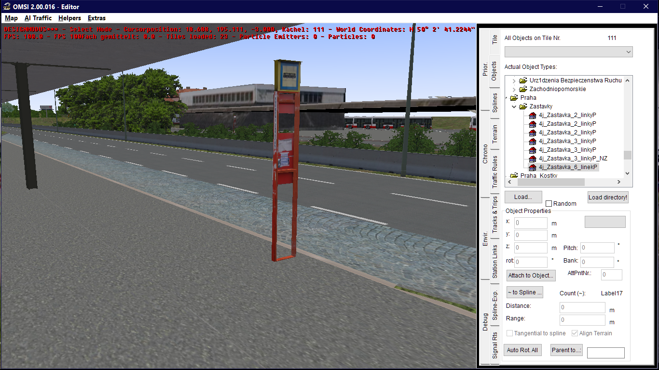Click the object tree horizontal scrollbar

[550, 182]
